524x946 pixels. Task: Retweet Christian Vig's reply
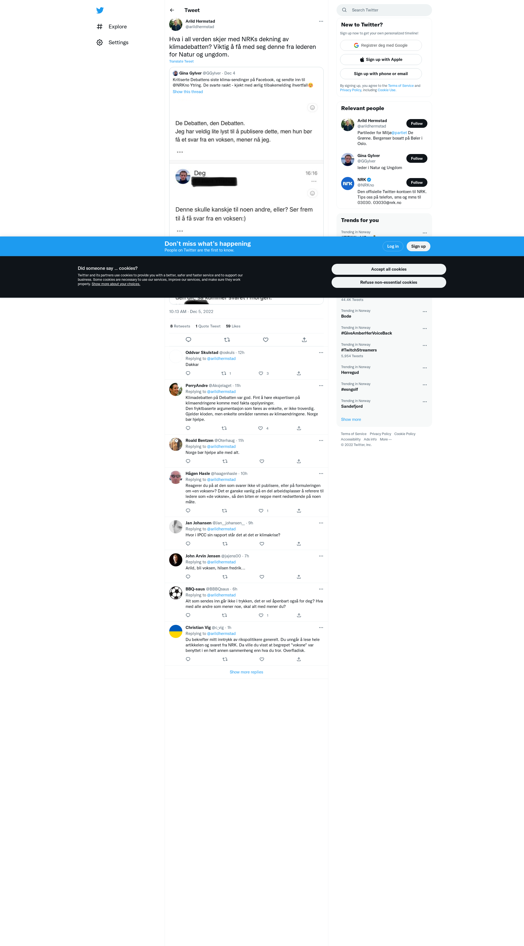225,660
